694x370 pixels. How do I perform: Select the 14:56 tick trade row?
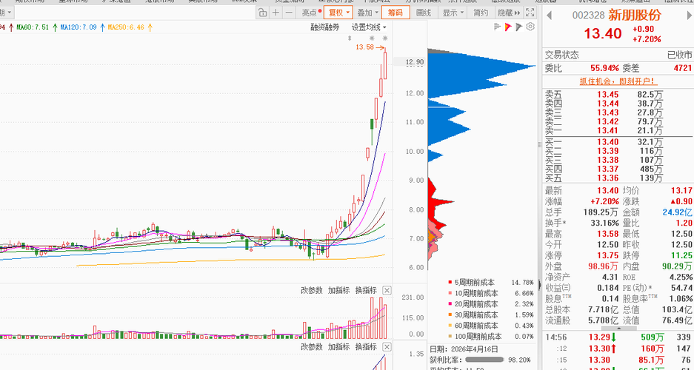click(x=618, y=337)
